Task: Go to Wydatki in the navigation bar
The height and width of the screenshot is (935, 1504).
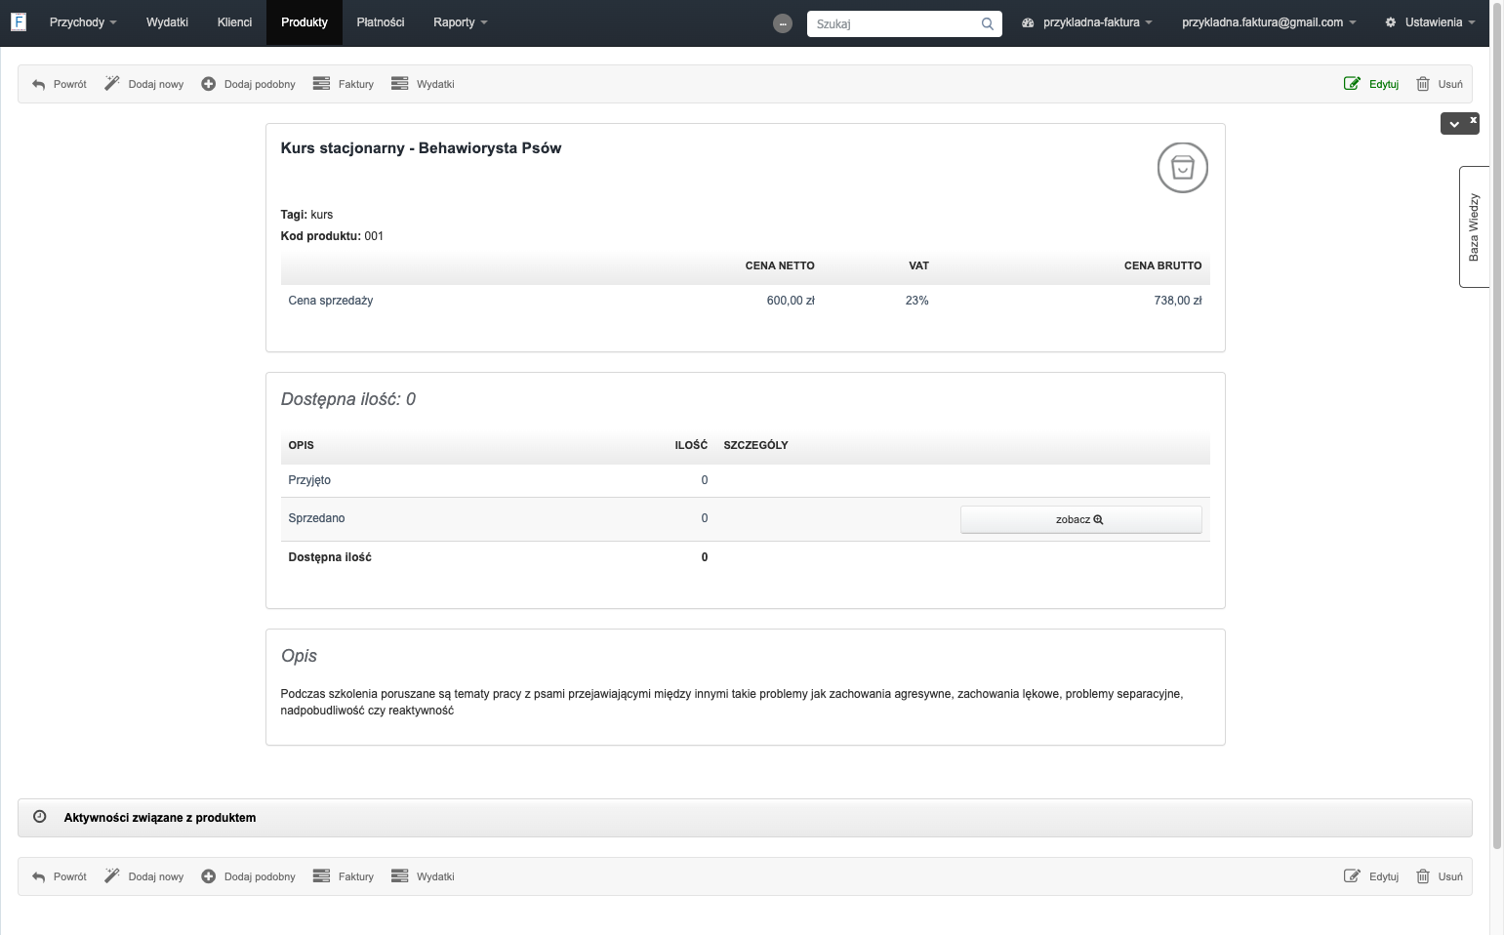Action: pyautogui.click(x=167, y=22)
